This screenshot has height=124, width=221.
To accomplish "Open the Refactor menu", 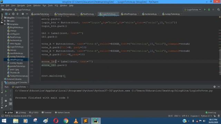I will click(37, 6).
